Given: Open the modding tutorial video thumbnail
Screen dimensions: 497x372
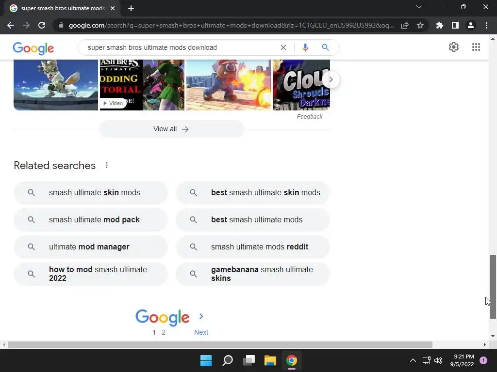Looking at the screenshot, I should pyautogui.click(x=142, y=85).
